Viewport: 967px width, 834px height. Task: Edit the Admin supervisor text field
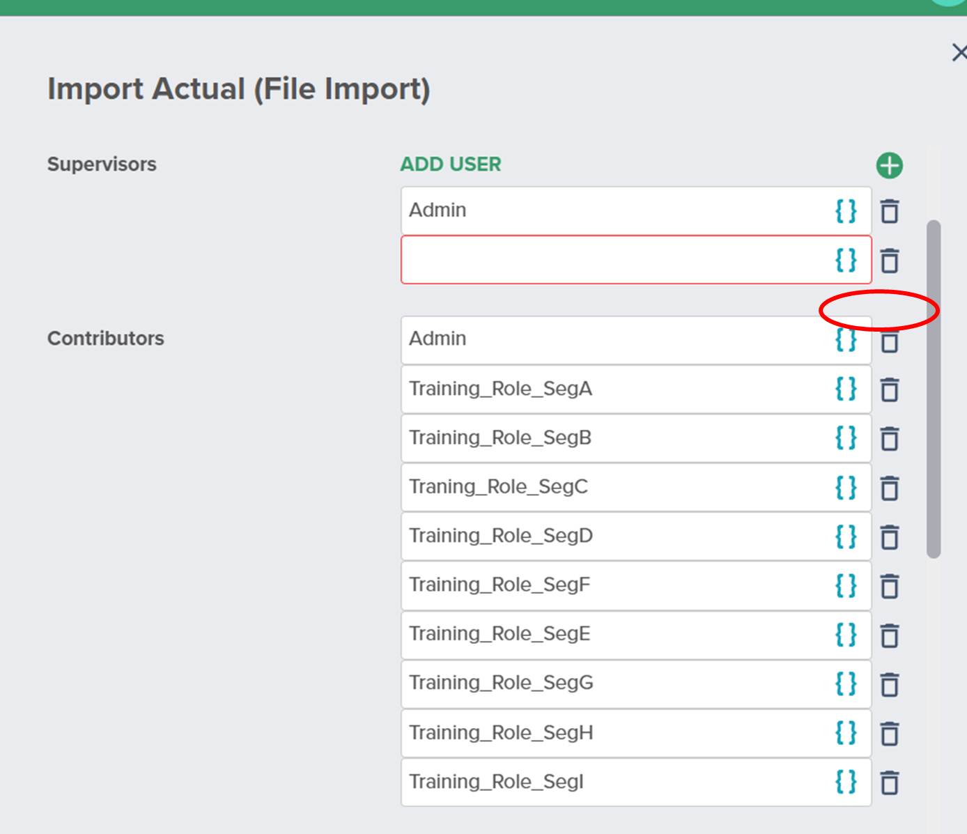[613, 210]
